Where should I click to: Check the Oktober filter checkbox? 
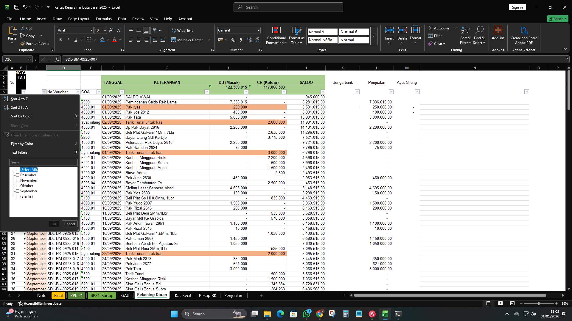tap(18, 186)
